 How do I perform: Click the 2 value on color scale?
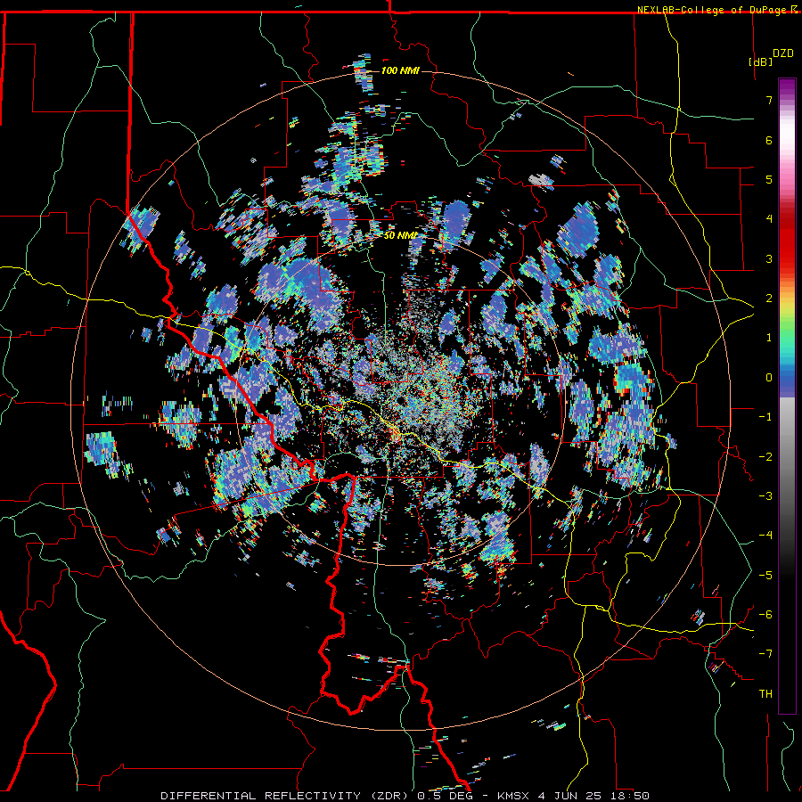click(769, 299)
